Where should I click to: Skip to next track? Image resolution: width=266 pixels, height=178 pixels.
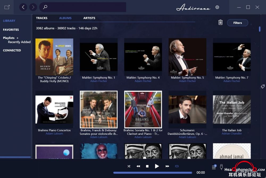pos(167,166)
